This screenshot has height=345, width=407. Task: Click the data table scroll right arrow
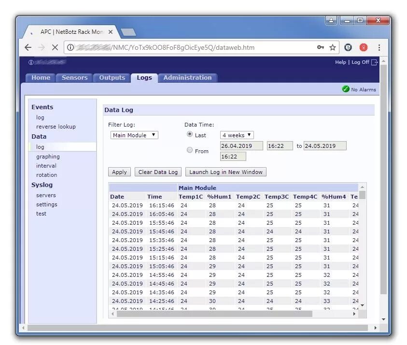tap(354, 314)
